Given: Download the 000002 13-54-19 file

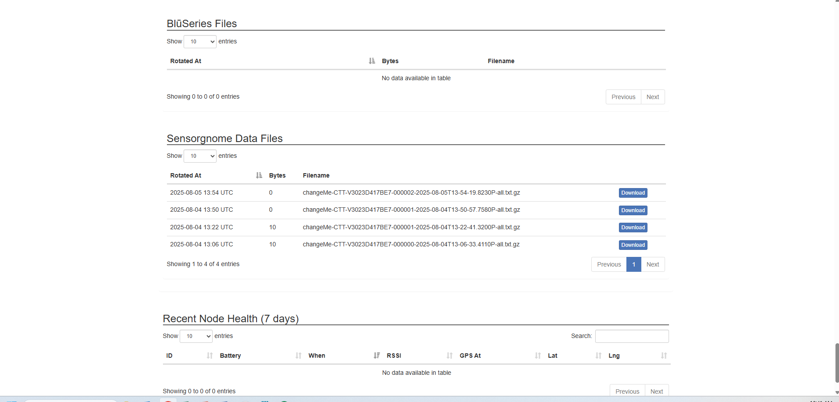Looking at the screenshot, I should click(633, 193).
